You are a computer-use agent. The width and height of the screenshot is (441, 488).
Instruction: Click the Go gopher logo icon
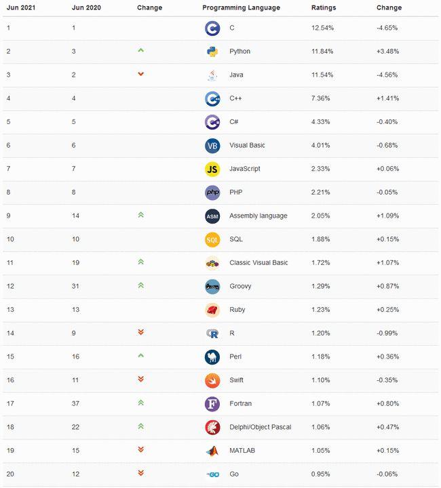click(x=212, y=474)
